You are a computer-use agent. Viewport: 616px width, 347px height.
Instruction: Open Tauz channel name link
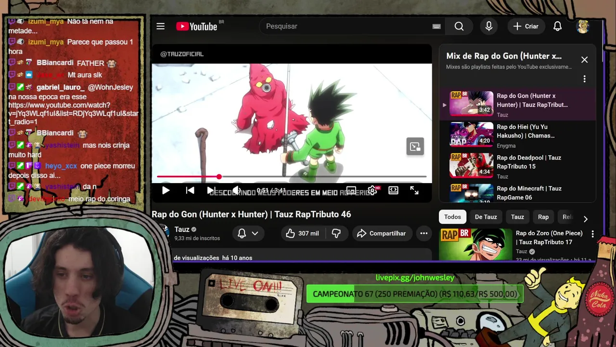[182, 229]
